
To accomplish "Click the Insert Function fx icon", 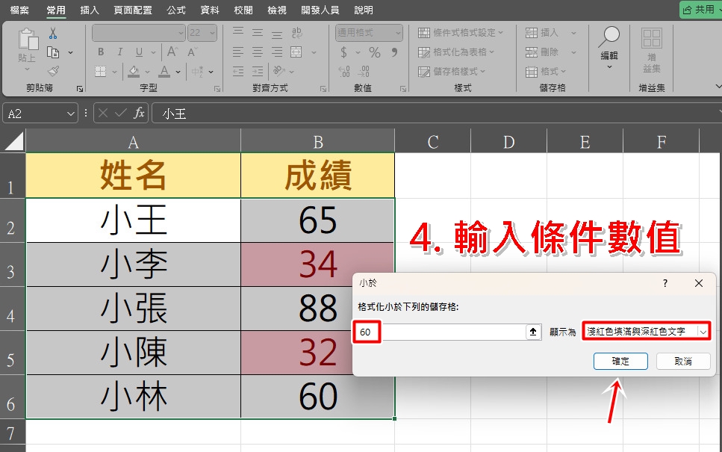I will (x=139, y=114).
